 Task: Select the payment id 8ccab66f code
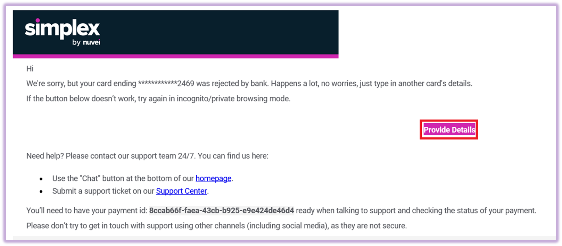(x=222, y=211)
